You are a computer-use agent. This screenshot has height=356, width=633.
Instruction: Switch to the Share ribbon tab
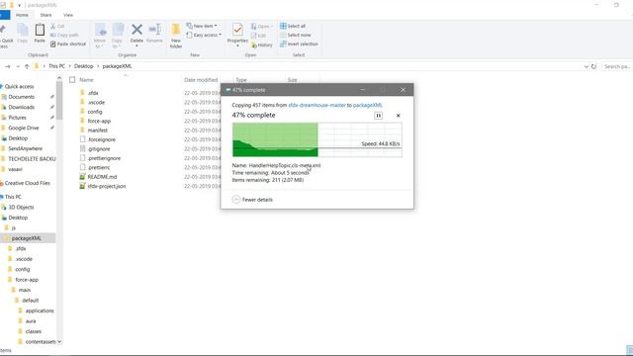[x=45, y=15]
